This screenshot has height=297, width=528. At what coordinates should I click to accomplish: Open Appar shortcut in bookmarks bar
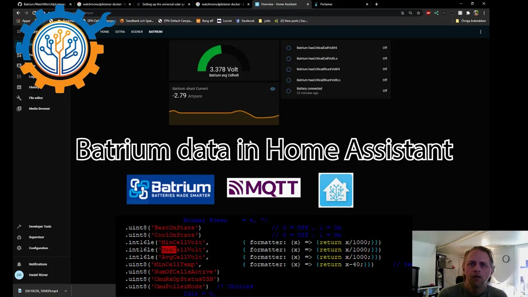point(24,21)
